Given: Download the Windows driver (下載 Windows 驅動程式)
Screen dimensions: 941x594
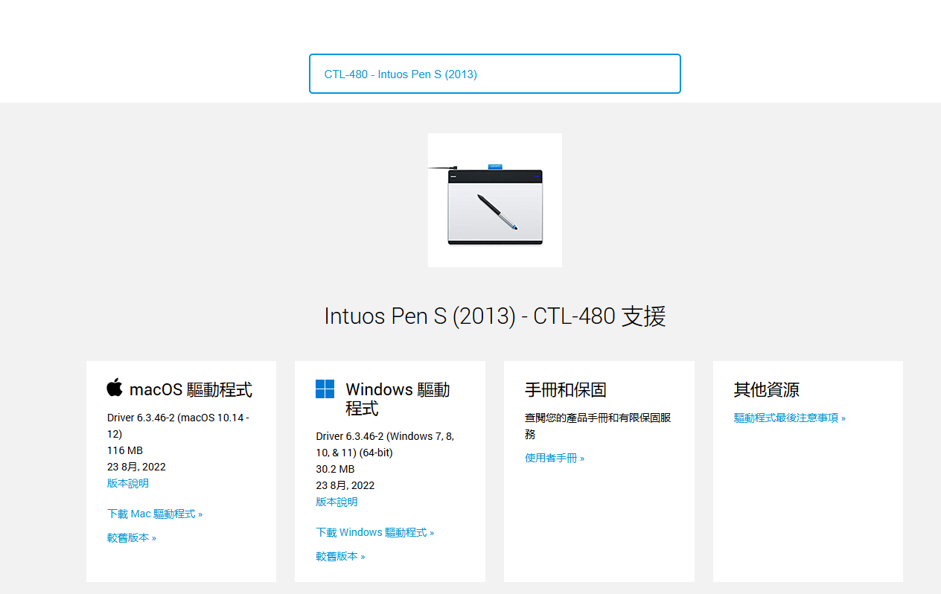Looking at the screenshot, I should click(x=375, y=532).
